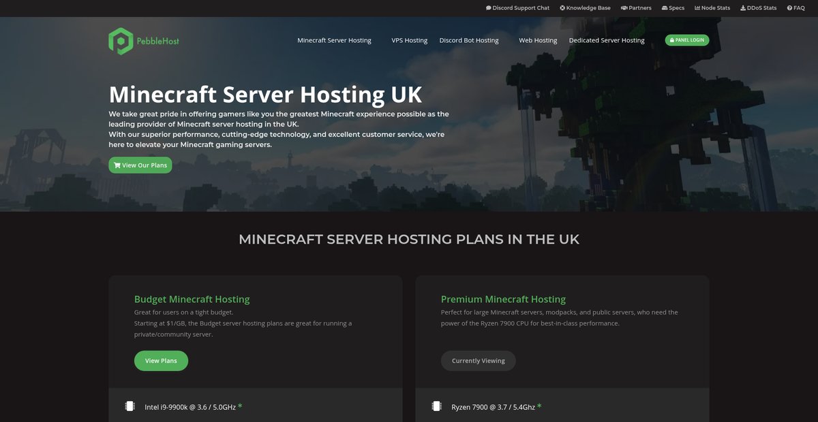
Task: Click the Ryzen 7900 @ 3.7 / 5.4Ghz text
Action: pos(493,407)
